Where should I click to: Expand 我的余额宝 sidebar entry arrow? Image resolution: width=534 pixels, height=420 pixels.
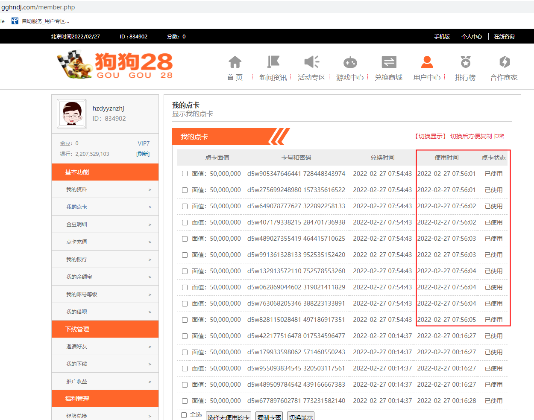click(150, 277)
